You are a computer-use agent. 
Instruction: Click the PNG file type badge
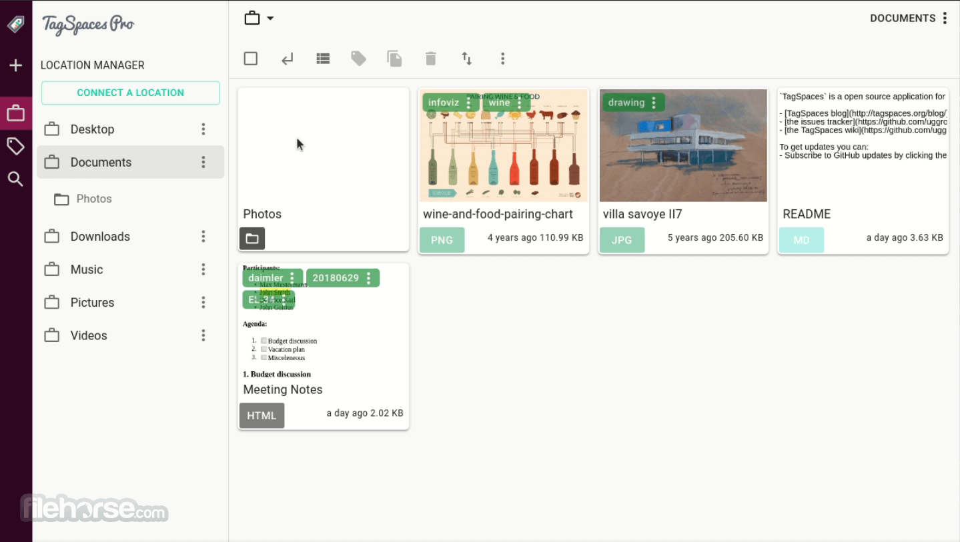click(x=442, y=240)
